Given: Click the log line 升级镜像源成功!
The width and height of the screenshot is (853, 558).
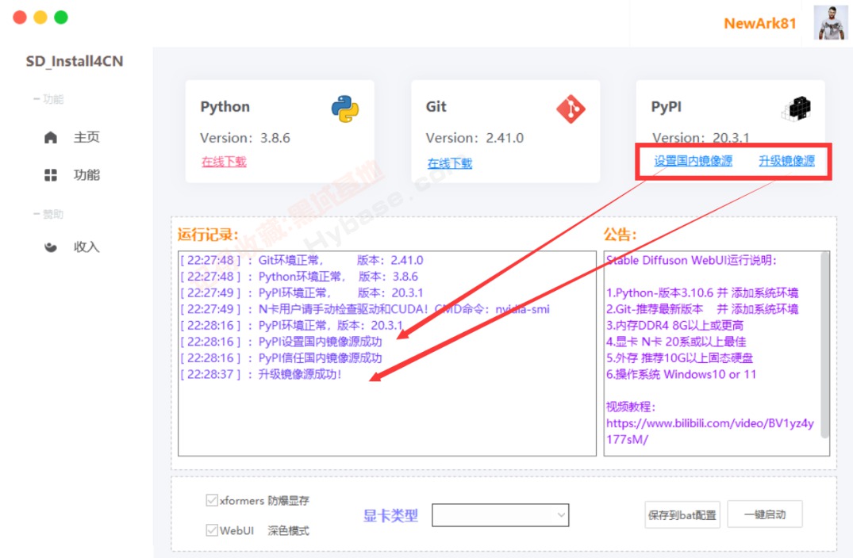Looking at the screenshot, I should coord(261,374).
